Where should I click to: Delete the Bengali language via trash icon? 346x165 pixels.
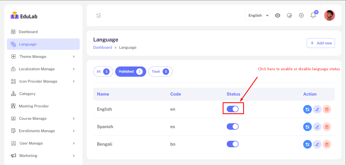[x=327, y=144]
